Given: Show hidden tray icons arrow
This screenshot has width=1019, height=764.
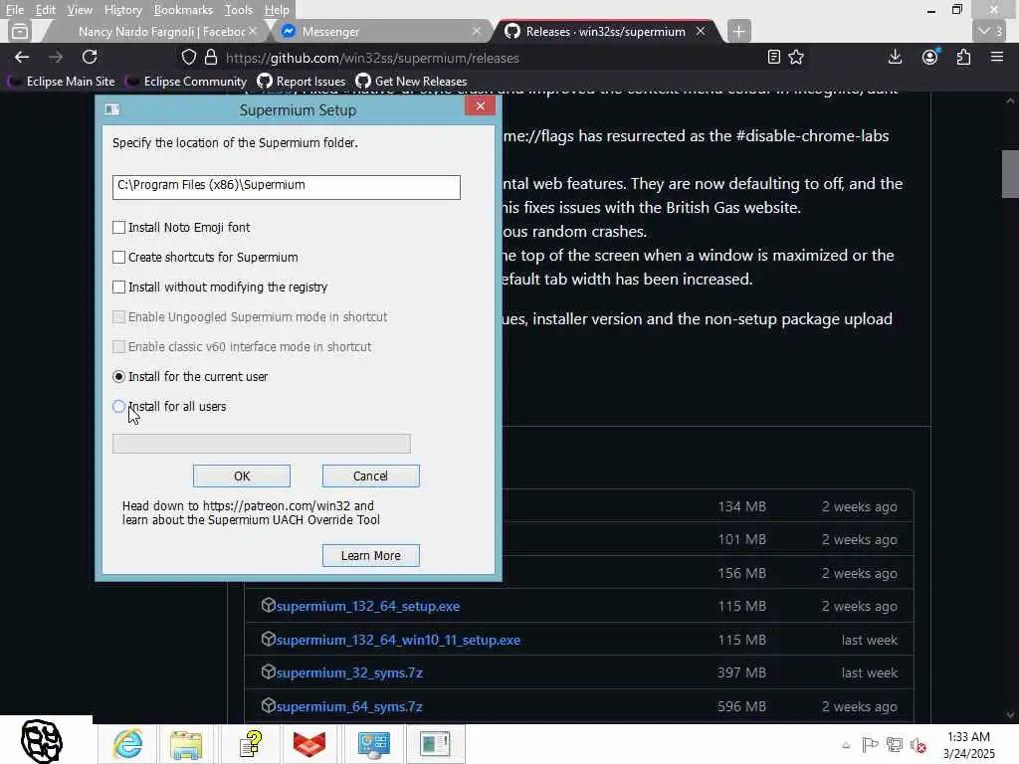Looking at the screenshot, I should pos(846,745).
